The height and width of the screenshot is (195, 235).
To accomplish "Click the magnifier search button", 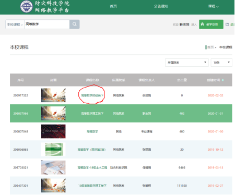I will pyautogui.click(x=75, y=24).
